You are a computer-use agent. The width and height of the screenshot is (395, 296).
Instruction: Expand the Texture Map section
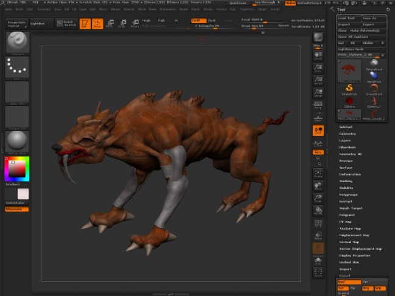pyautogui.click(x=350, y=228)
